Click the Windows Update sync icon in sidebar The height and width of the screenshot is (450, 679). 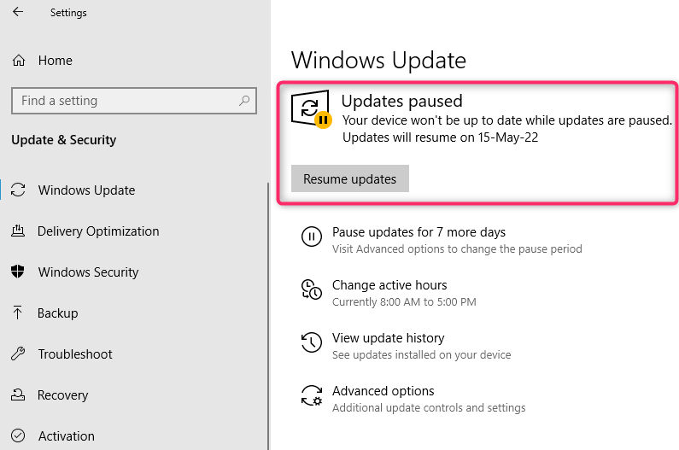pos(19,190)
